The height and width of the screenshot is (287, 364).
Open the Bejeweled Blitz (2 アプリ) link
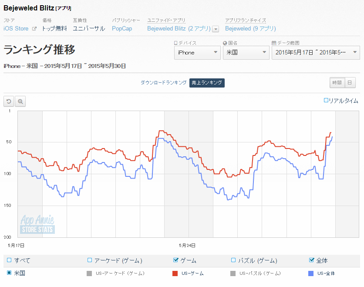(179, 29)
